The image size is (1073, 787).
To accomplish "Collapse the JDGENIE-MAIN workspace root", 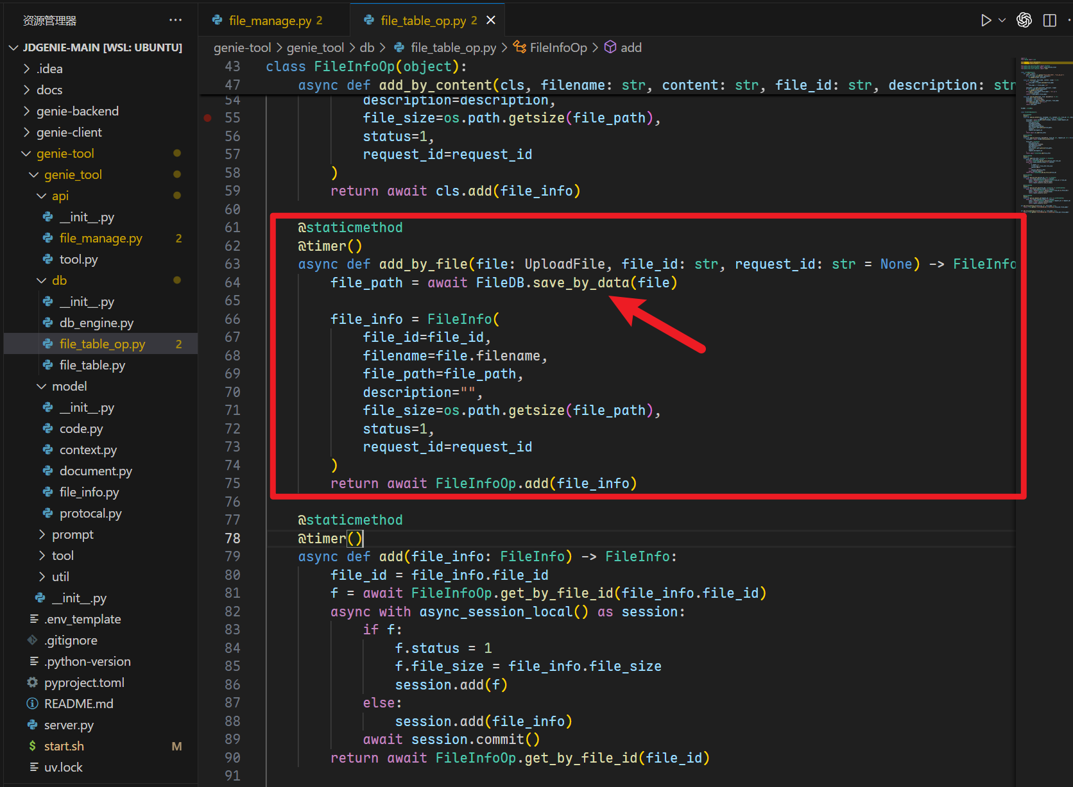I will 101,47.
